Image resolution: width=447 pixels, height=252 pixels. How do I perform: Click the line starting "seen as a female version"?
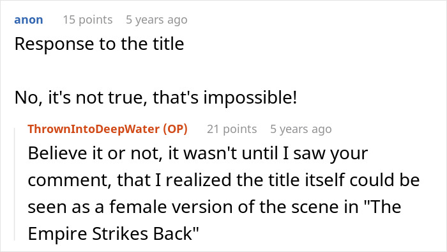(215, 207)
